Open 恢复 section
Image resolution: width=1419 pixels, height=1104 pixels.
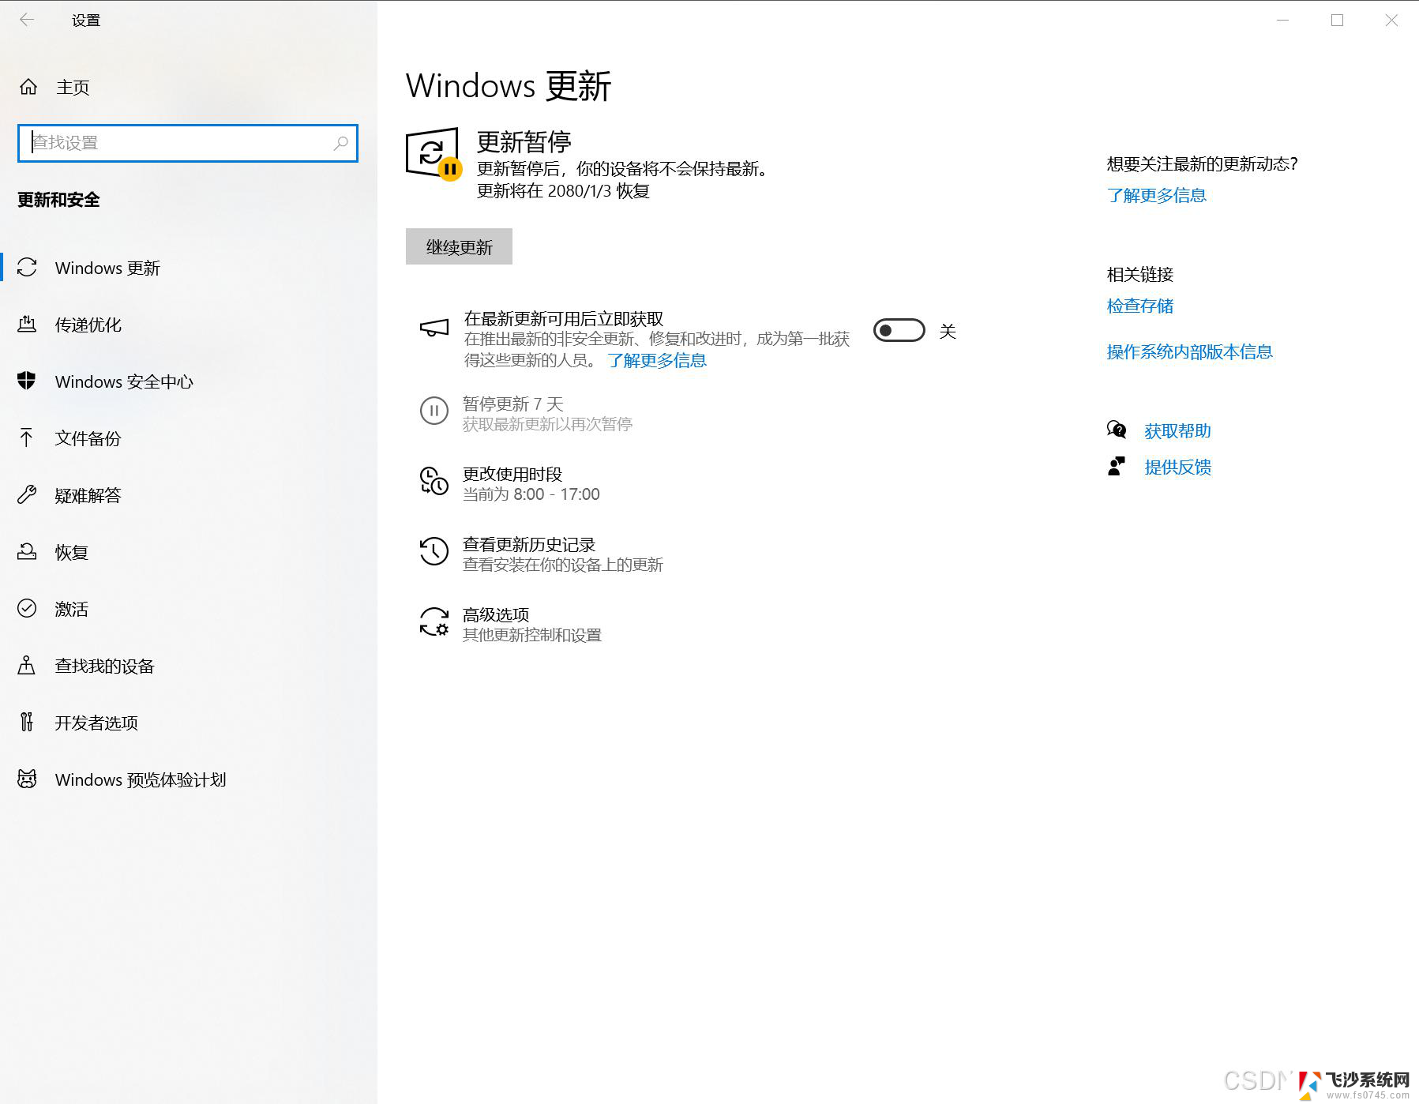click(189, 552)
